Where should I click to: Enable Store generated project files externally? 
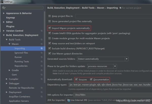pyautogui.click(x=50, y=21)
